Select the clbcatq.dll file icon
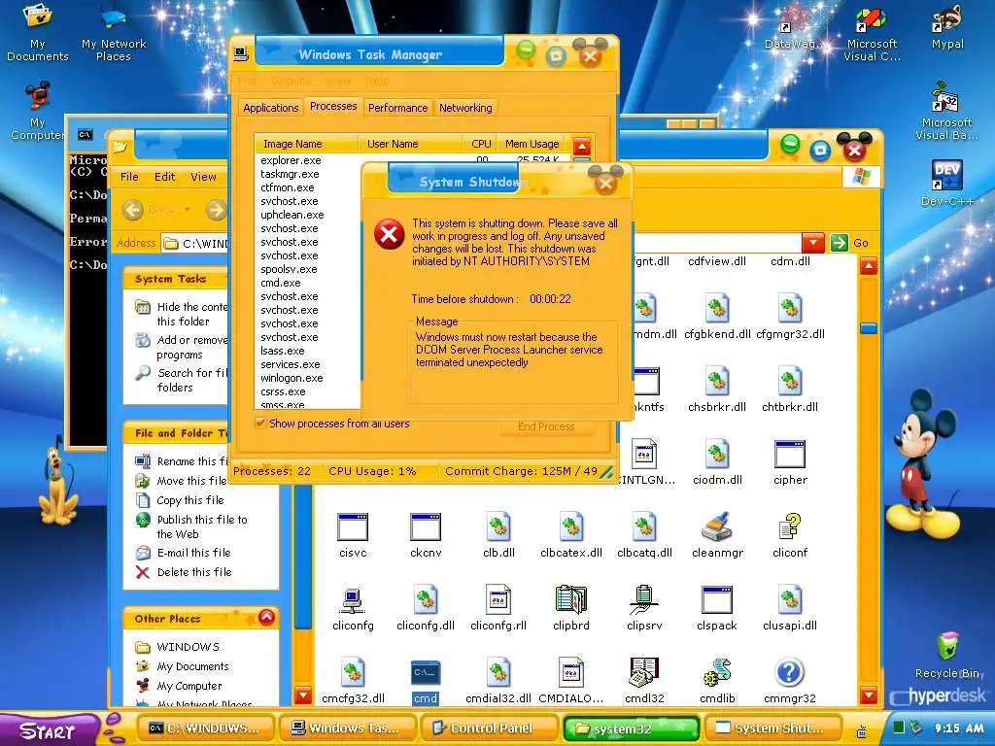Screen dimensions: 995x746 coord(644,535)
